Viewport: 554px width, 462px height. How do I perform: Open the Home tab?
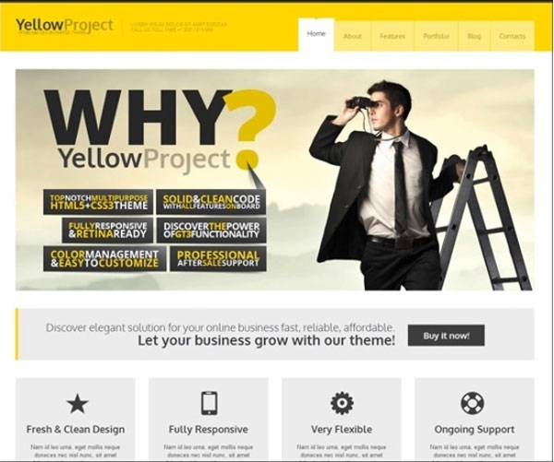pos(316,35)
